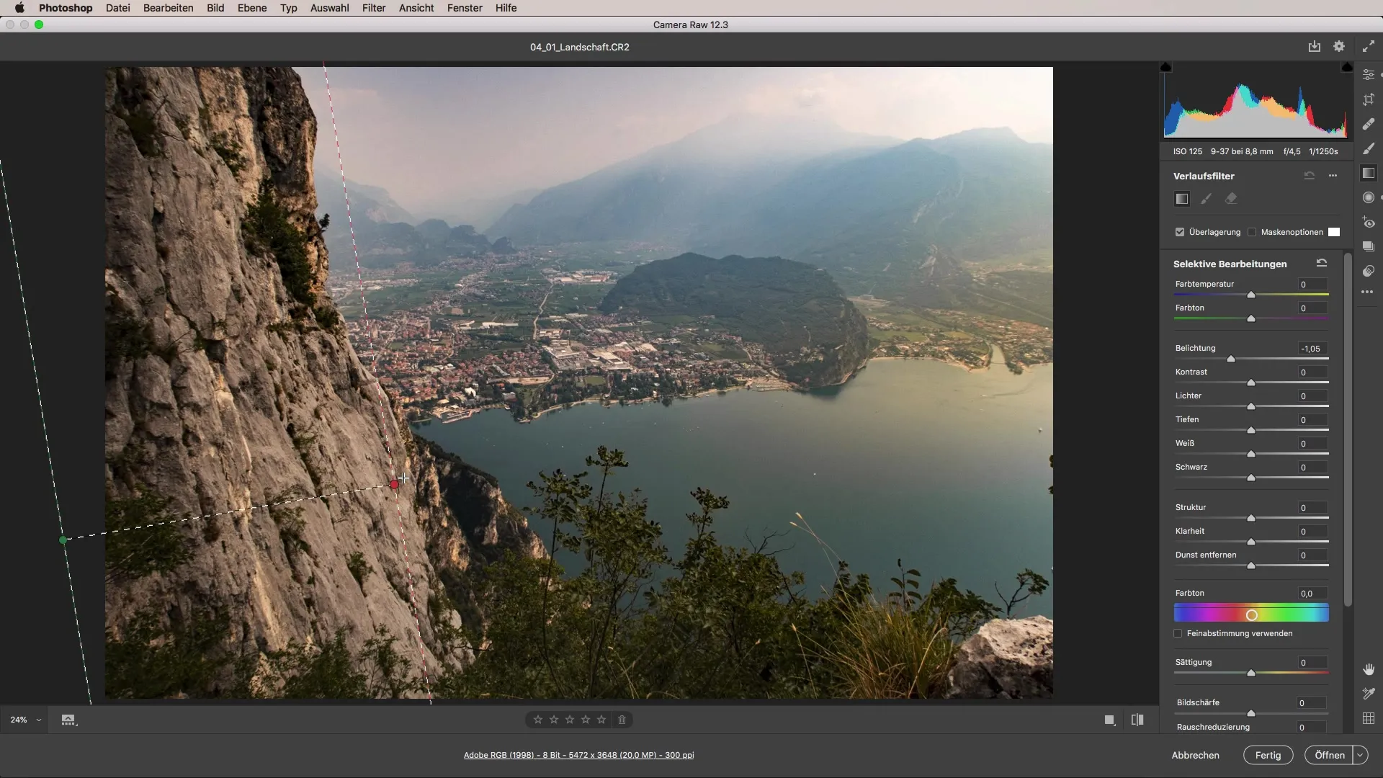Reset the Verlaufsfilter with its undo arrow
1383x778 pixels.
(1310, 176)
